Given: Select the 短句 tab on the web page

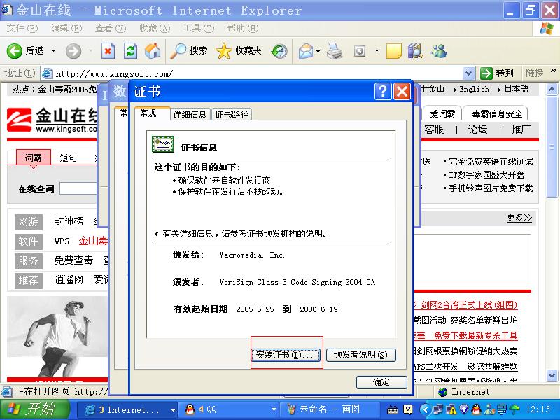Looking at the screenshot, I should point(68,157).
